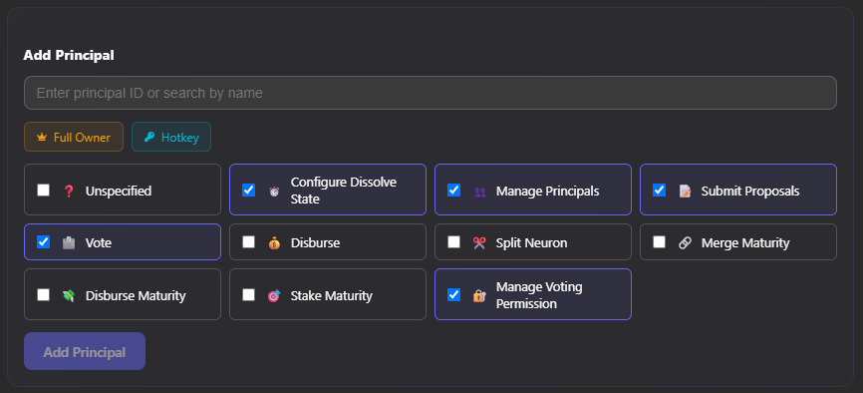Click the padlock Manage Voting Permission icon
The image size is (863, 393).
pyautogui.click(x=479, y=296)
